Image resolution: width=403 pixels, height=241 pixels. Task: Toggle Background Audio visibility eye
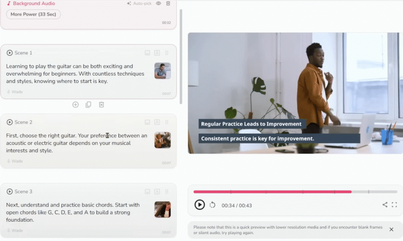point(158,3)
